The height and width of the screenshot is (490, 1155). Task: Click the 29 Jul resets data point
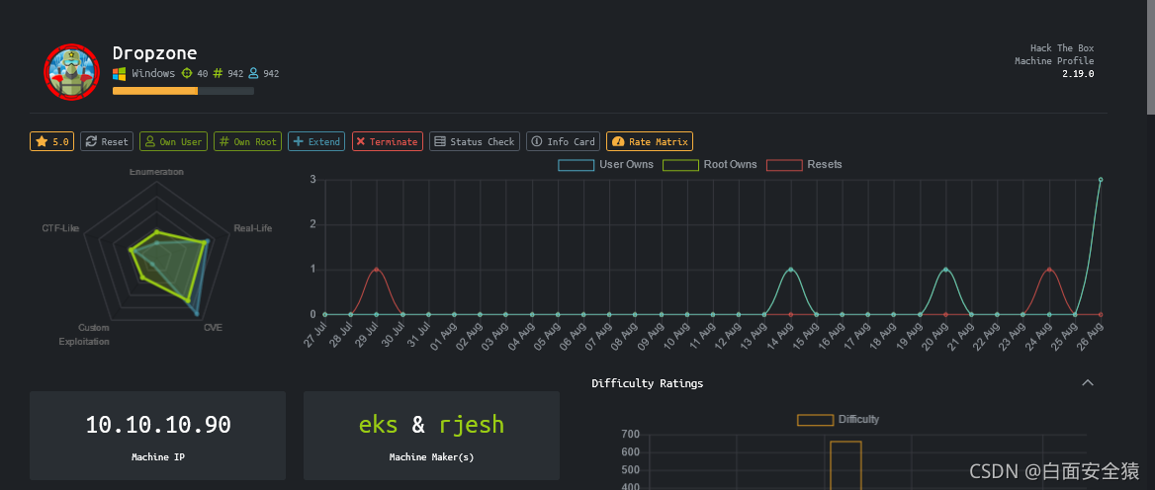pyautogui.click(x=377, y=270)
